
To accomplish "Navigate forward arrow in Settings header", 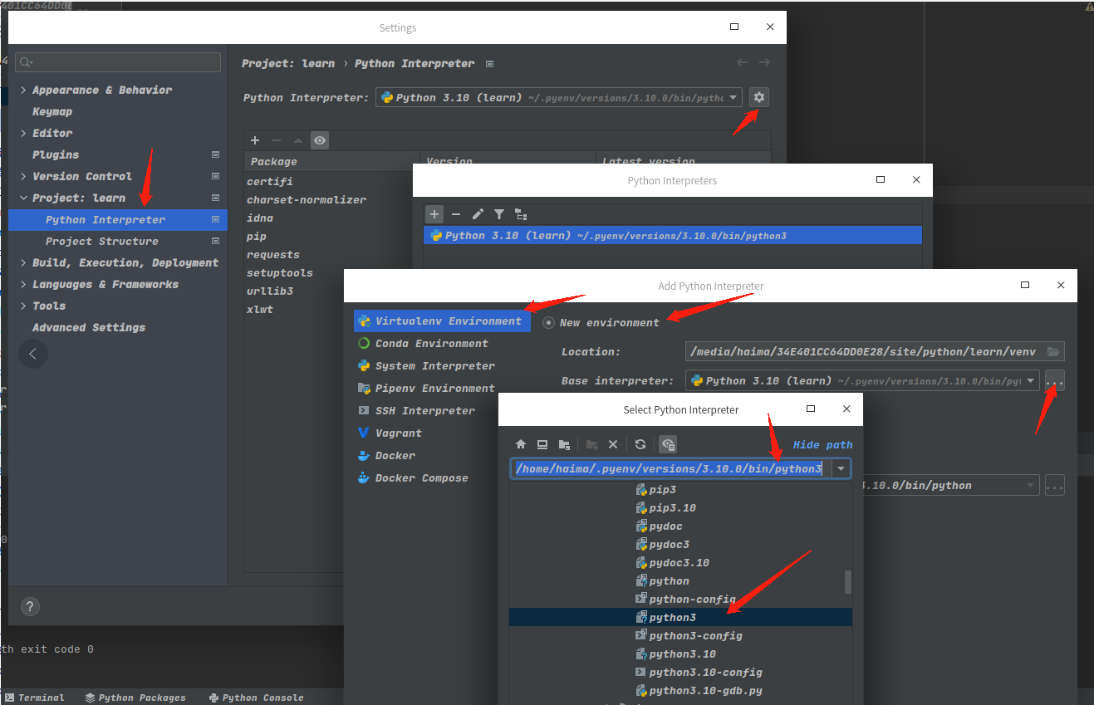I will click(764, 62).
